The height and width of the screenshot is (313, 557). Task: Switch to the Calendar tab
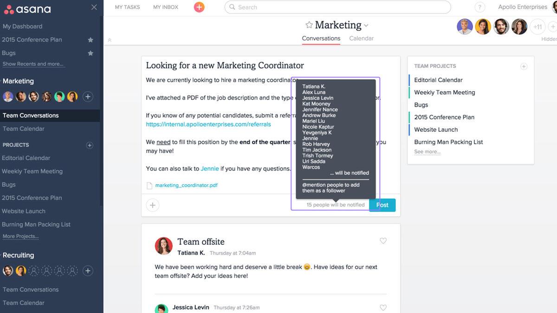click(361, 38)
